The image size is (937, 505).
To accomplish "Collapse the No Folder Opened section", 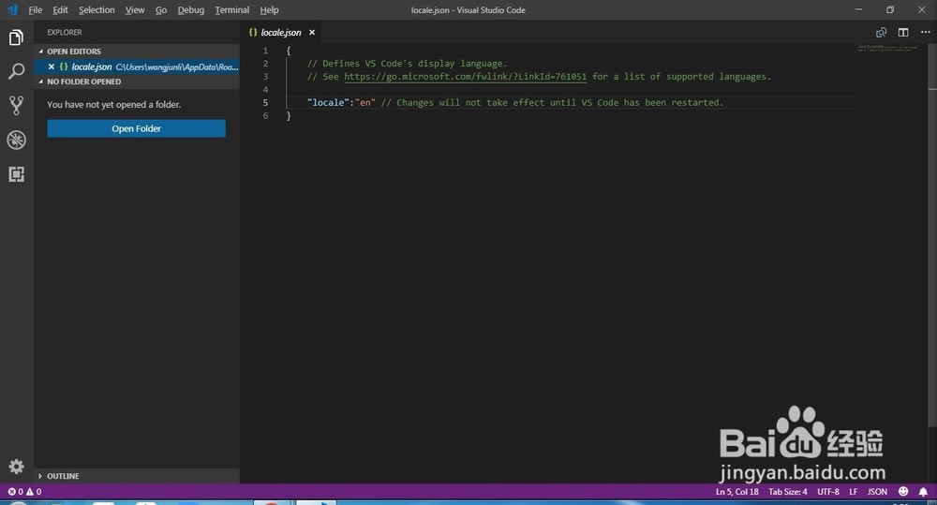I will pos(137,82).
